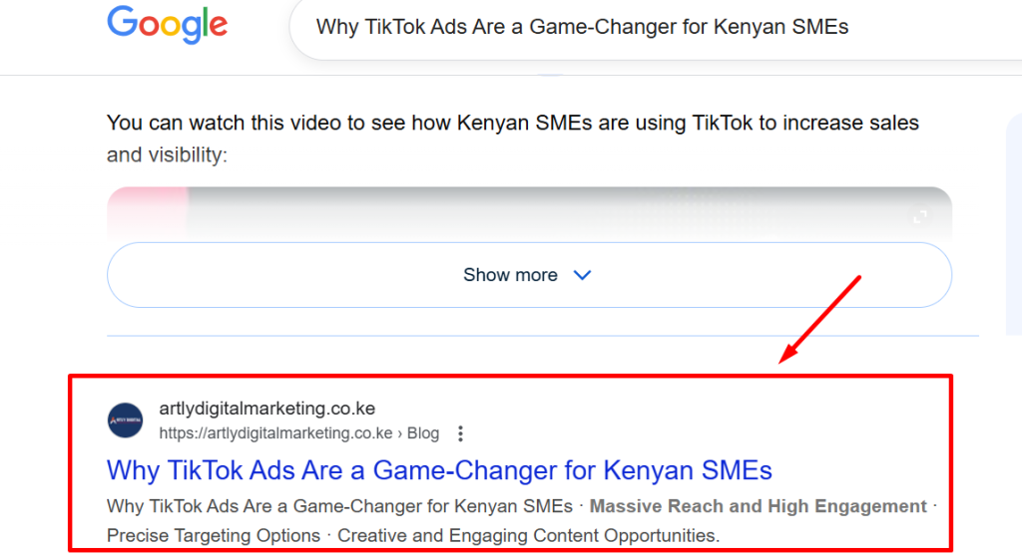
Task: Click the Show more button text
Action: [x=510, y=275]
